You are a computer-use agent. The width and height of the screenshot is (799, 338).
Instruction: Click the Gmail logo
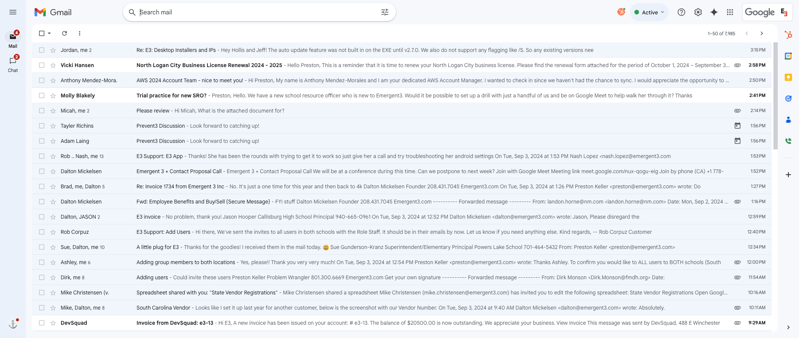(x=53, y=12)
